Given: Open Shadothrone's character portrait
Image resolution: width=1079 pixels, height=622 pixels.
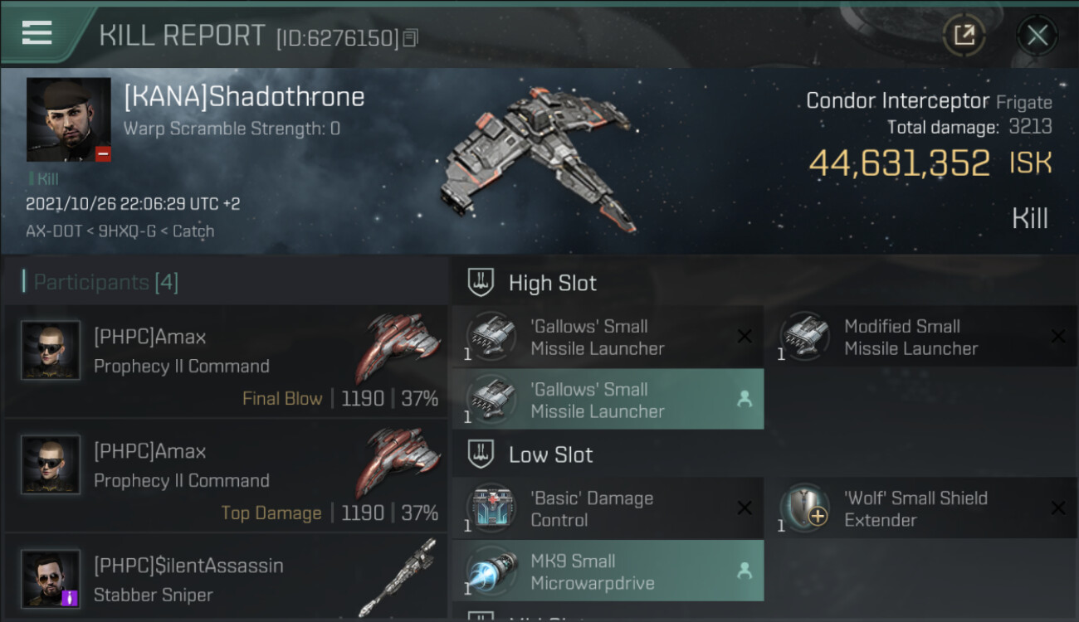Looking at the screenshot, I should click(69, 119).
